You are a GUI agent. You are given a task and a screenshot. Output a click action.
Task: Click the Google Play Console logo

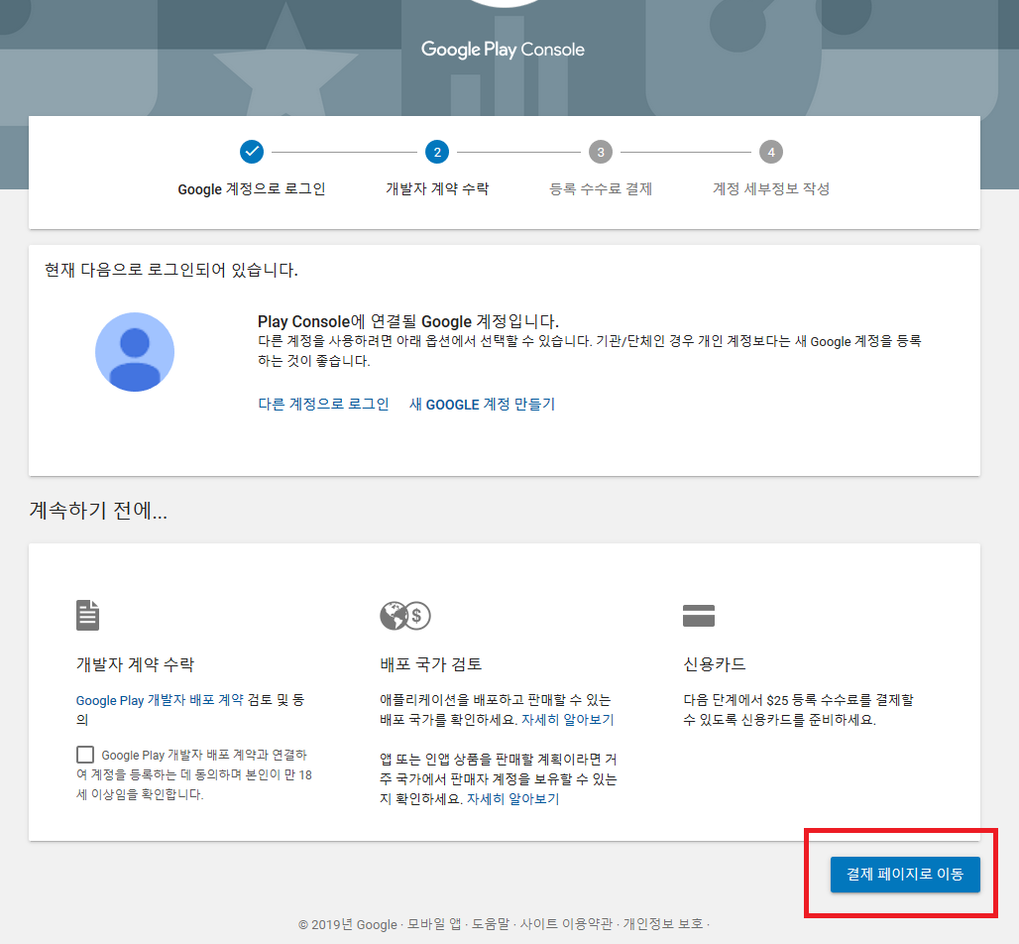pos(503,50)
